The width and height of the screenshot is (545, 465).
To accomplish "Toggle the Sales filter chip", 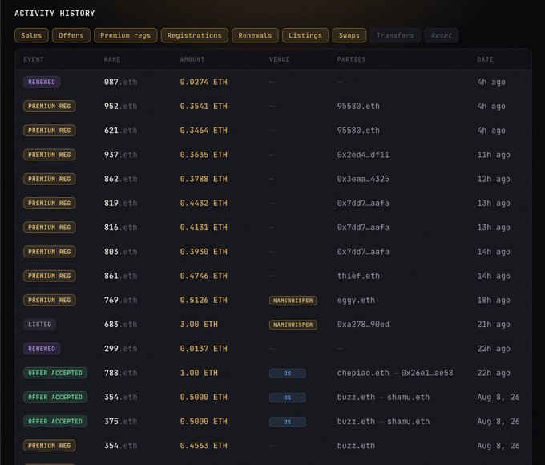I will coord(31,35).
